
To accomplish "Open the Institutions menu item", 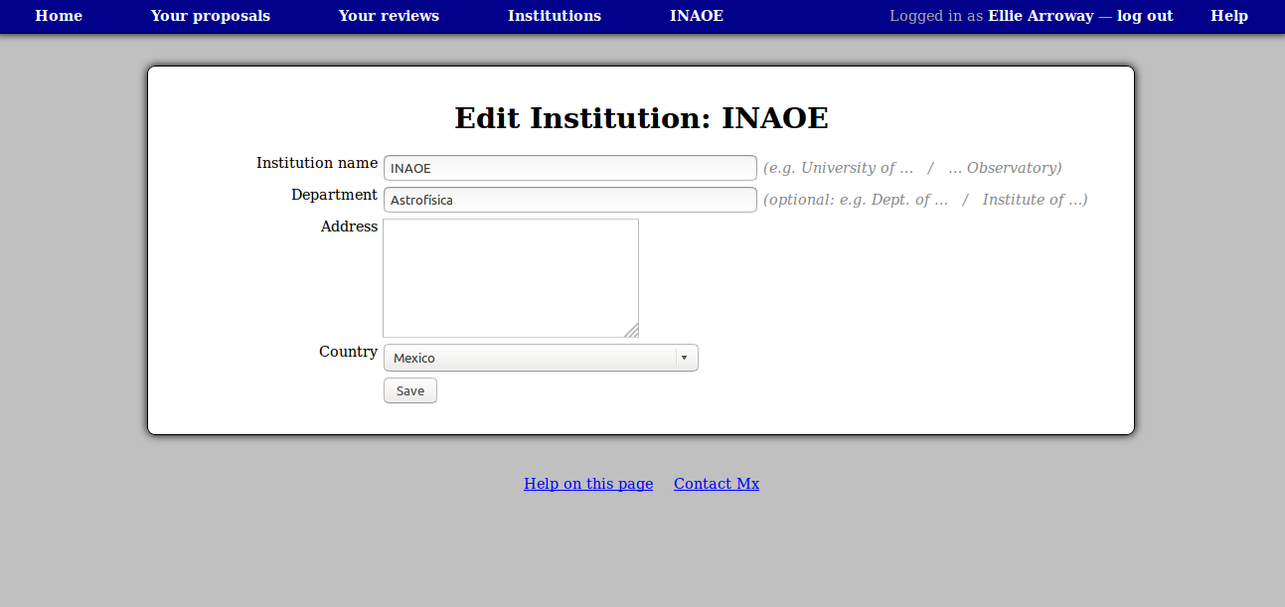I will [x=555, y=16].
